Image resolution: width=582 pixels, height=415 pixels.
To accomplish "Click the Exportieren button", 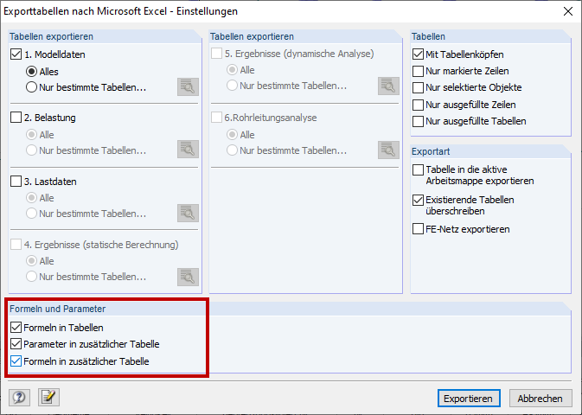I will [x=469, y=399].
